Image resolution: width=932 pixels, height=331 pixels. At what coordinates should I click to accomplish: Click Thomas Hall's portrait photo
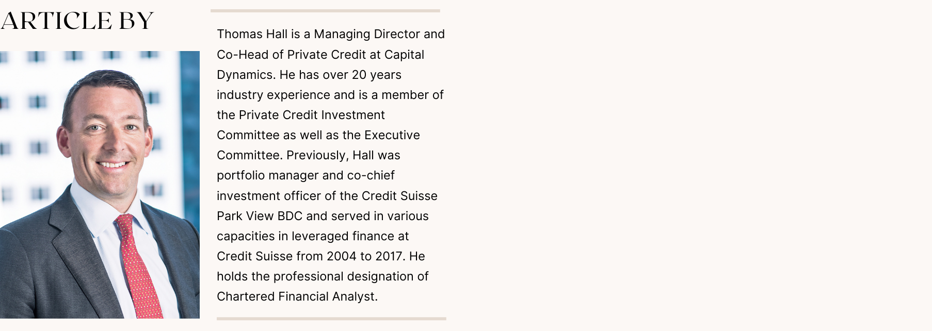pyautogui.click(x=100, y=185)
